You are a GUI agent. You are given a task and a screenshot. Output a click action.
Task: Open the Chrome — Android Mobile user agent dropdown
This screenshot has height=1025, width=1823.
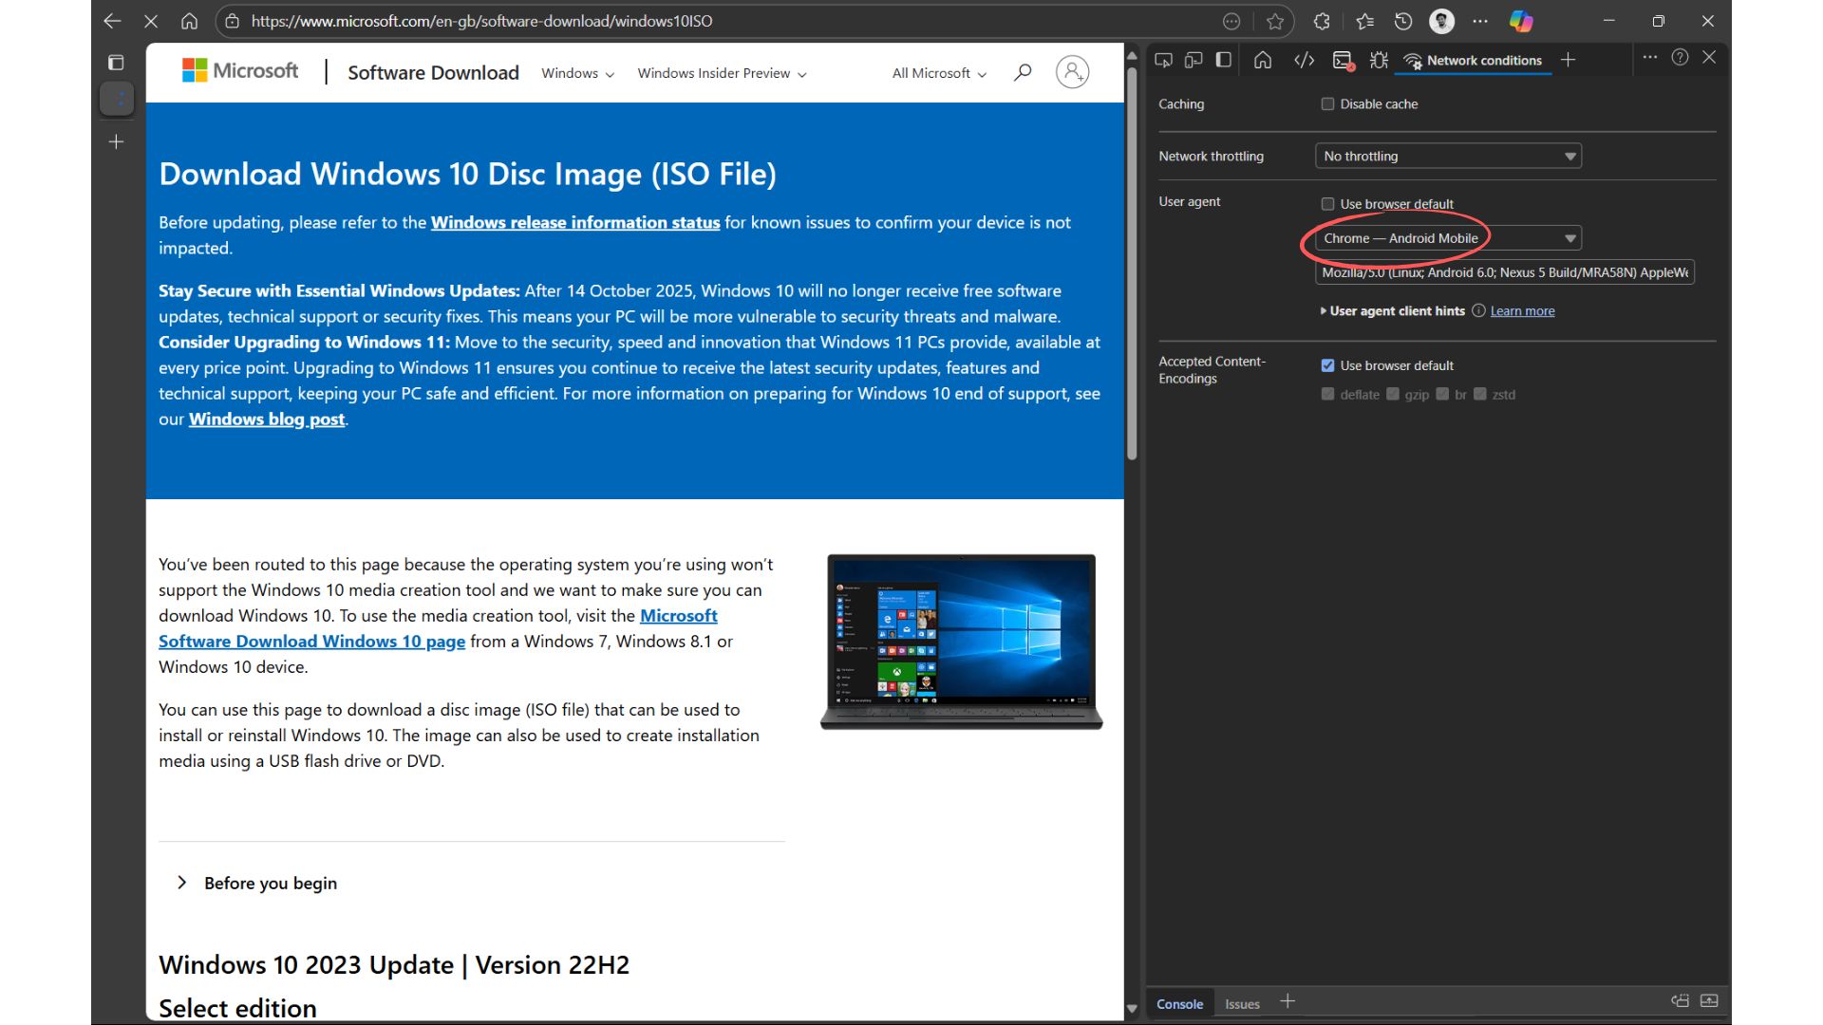click(1448, 238)
